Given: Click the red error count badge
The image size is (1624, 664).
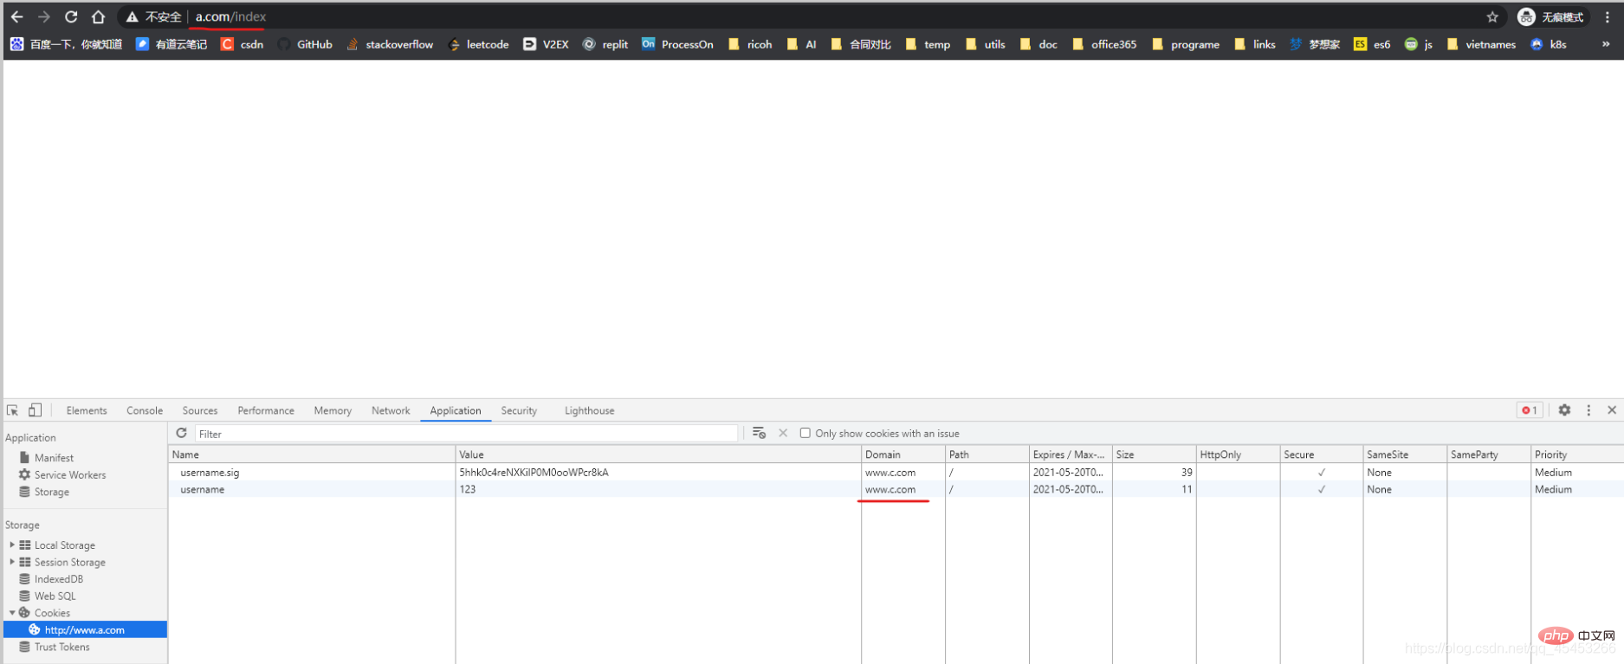Looking at the screenshot, I should pyautogui.click(x=1529, y=410).
